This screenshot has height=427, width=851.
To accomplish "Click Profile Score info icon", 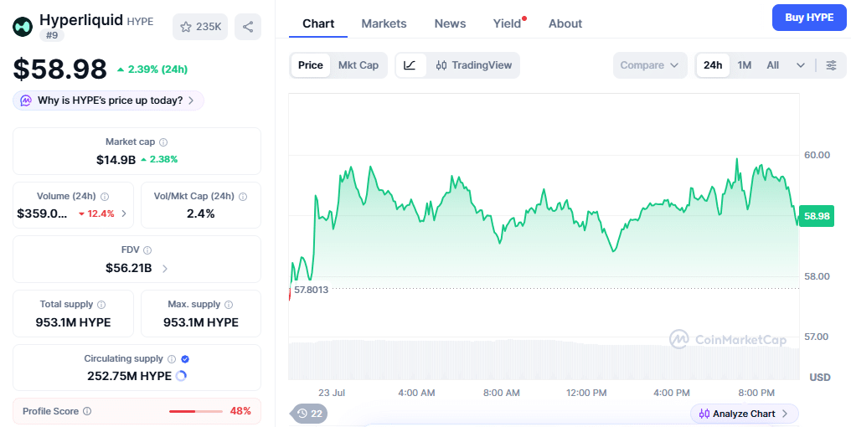I will (87, 411).
